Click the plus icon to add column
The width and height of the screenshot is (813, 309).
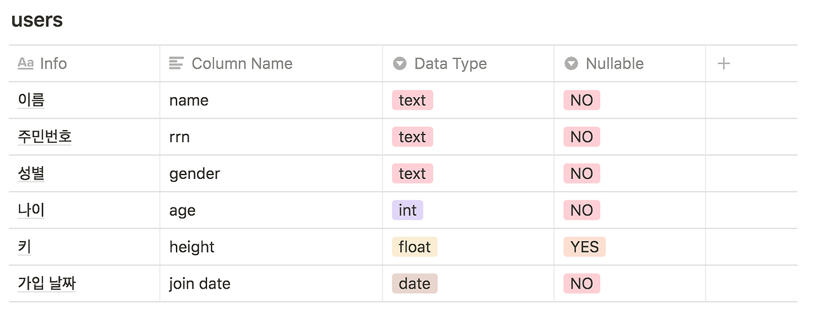(x=723, y=63)
